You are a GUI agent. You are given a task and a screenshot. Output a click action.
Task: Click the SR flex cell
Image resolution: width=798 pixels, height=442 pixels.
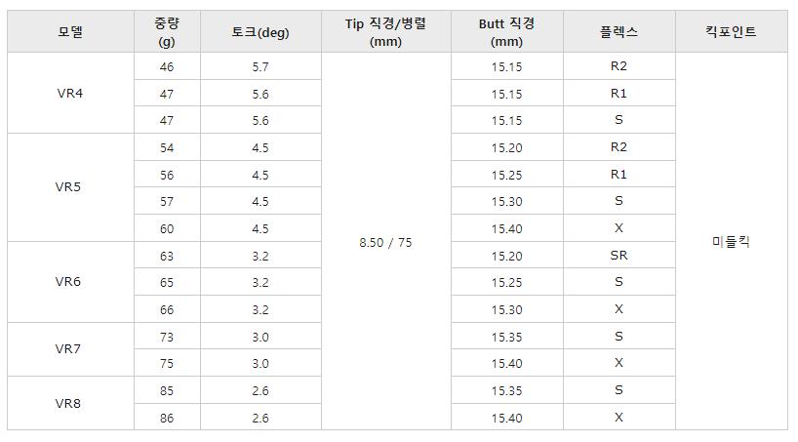[618, 256]
